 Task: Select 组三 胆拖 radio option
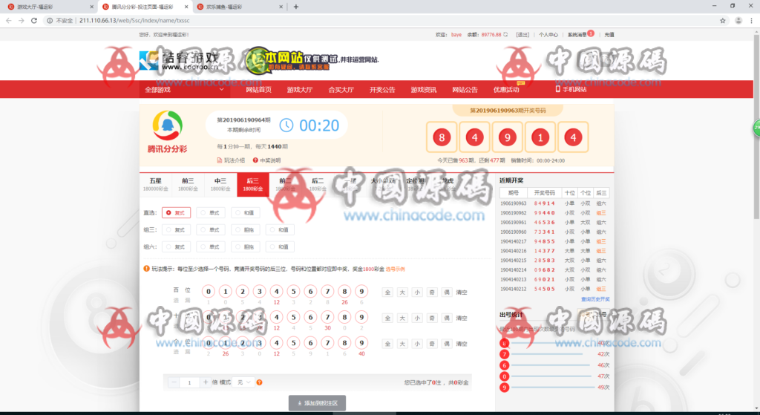pos(245,230)
